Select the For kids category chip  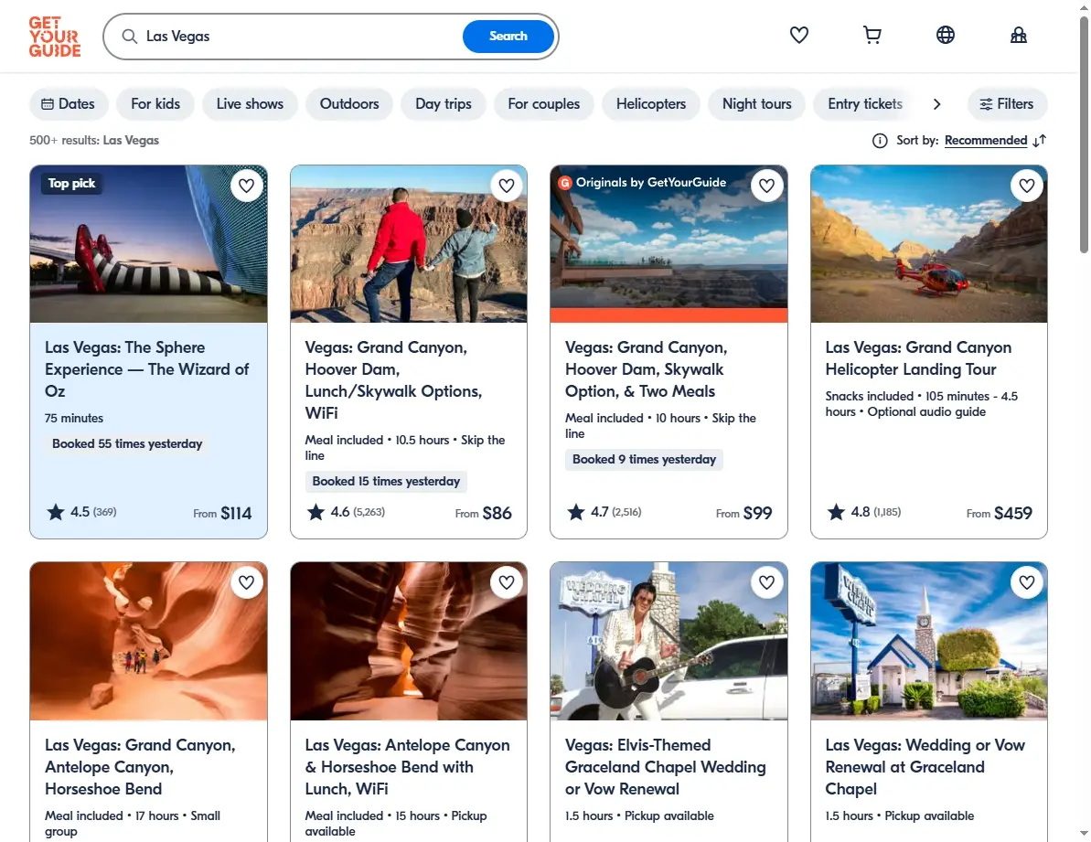(x=155, y=104)
